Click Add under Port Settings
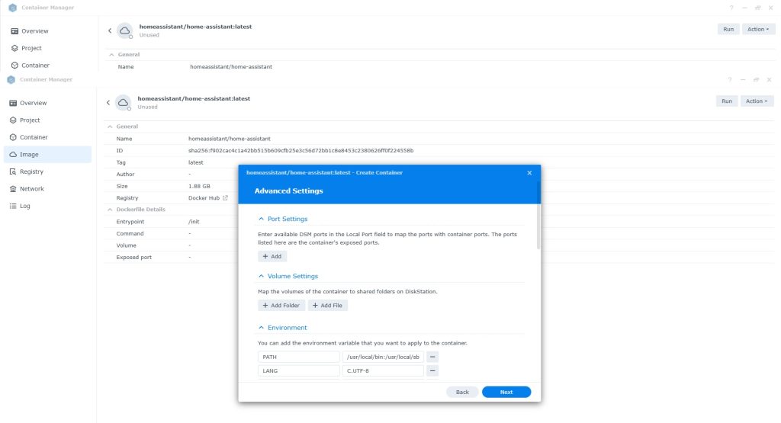Image resolution: width=781 pixels, height=423 pixels. pos(272,256)
